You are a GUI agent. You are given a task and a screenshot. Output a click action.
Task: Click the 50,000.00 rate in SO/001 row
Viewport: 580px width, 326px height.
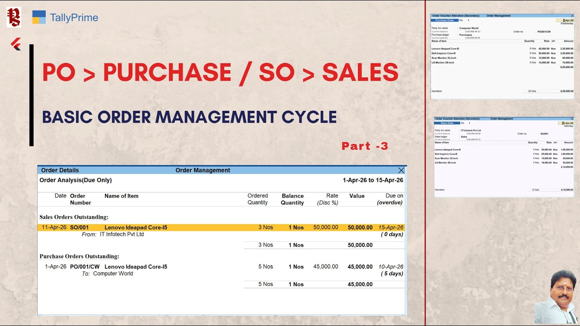pos(326,227)
